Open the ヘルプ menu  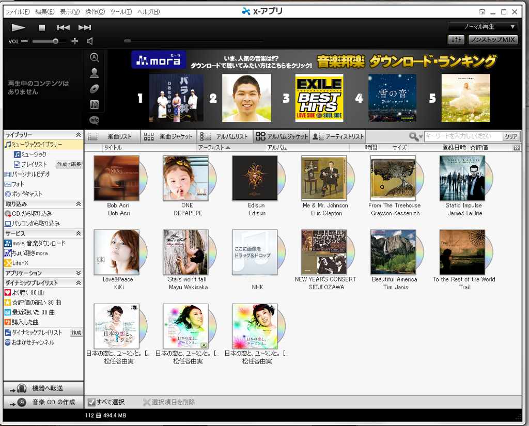[148, 12]
